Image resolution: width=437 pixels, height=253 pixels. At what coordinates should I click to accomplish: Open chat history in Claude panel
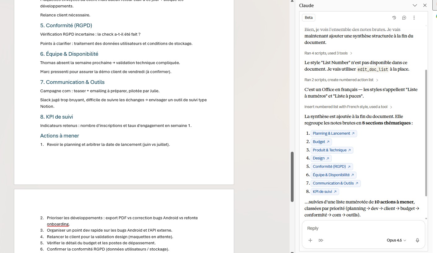pyautogui.click(x=394, y=18)
